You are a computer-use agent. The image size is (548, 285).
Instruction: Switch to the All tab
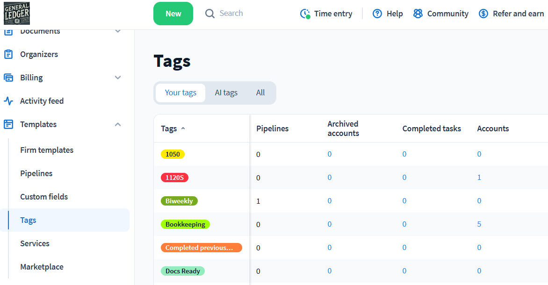point(260,93)
